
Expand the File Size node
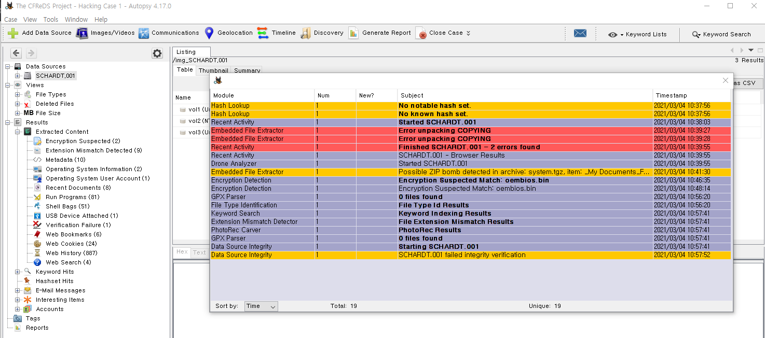(x=18, y=113)
